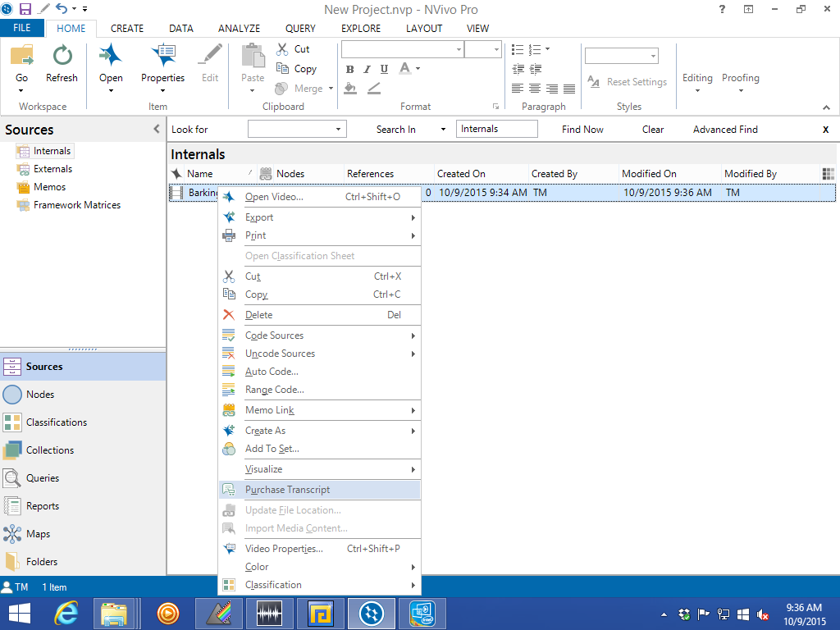Toggle Bold text formatting
This screenshot has height=630, width=840.
[350, 69]
